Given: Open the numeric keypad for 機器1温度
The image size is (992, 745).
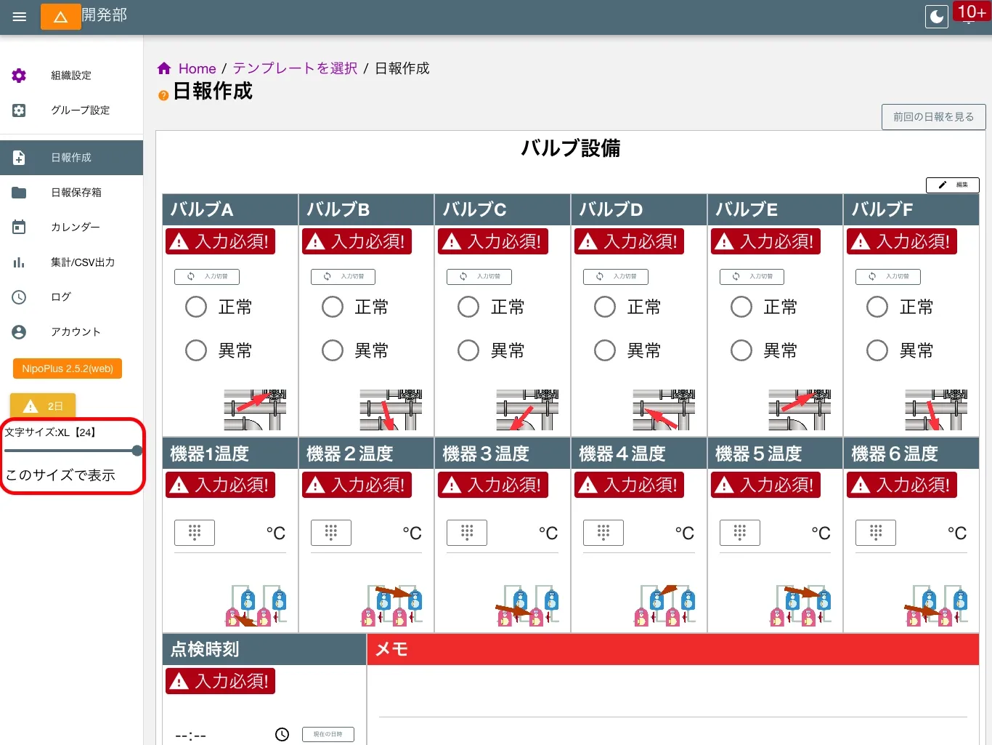Looking at the screenshot, I should click(x=195, y=533).
